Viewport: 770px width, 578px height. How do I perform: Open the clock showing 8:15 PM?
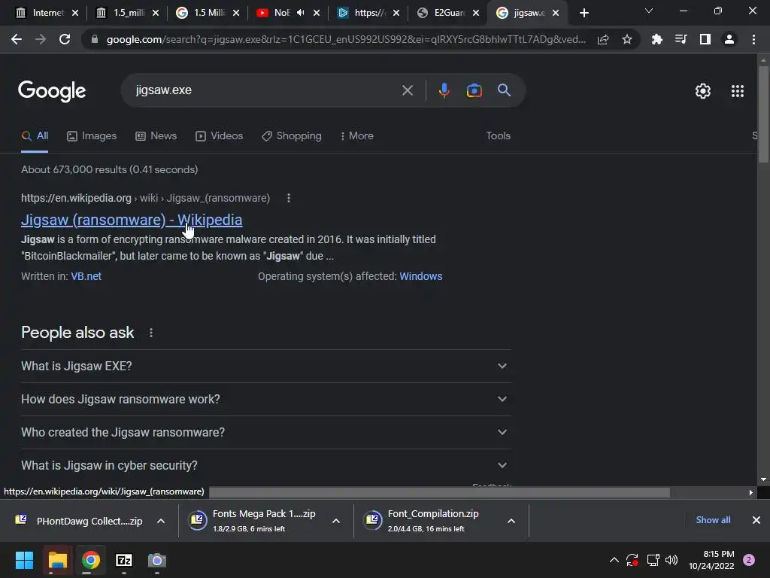pyautogui.click(x=711, y=560)
